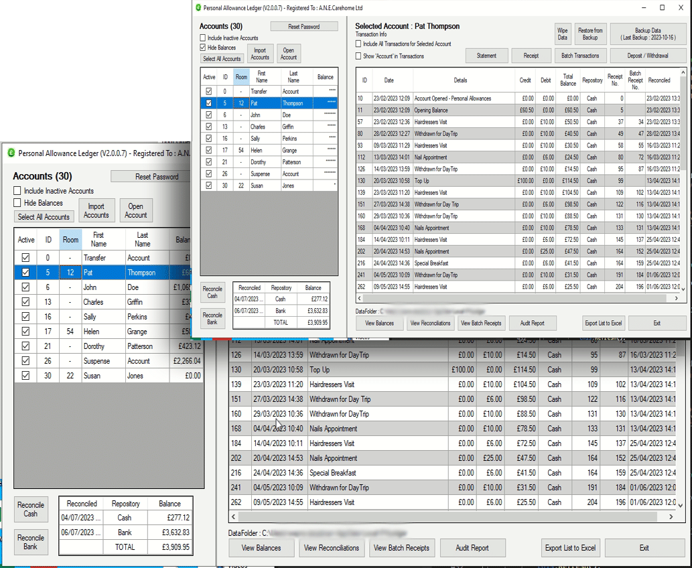Open the Statement for Pat Thompson
This screenshot has width=692, height=568.
coord(486,56)
